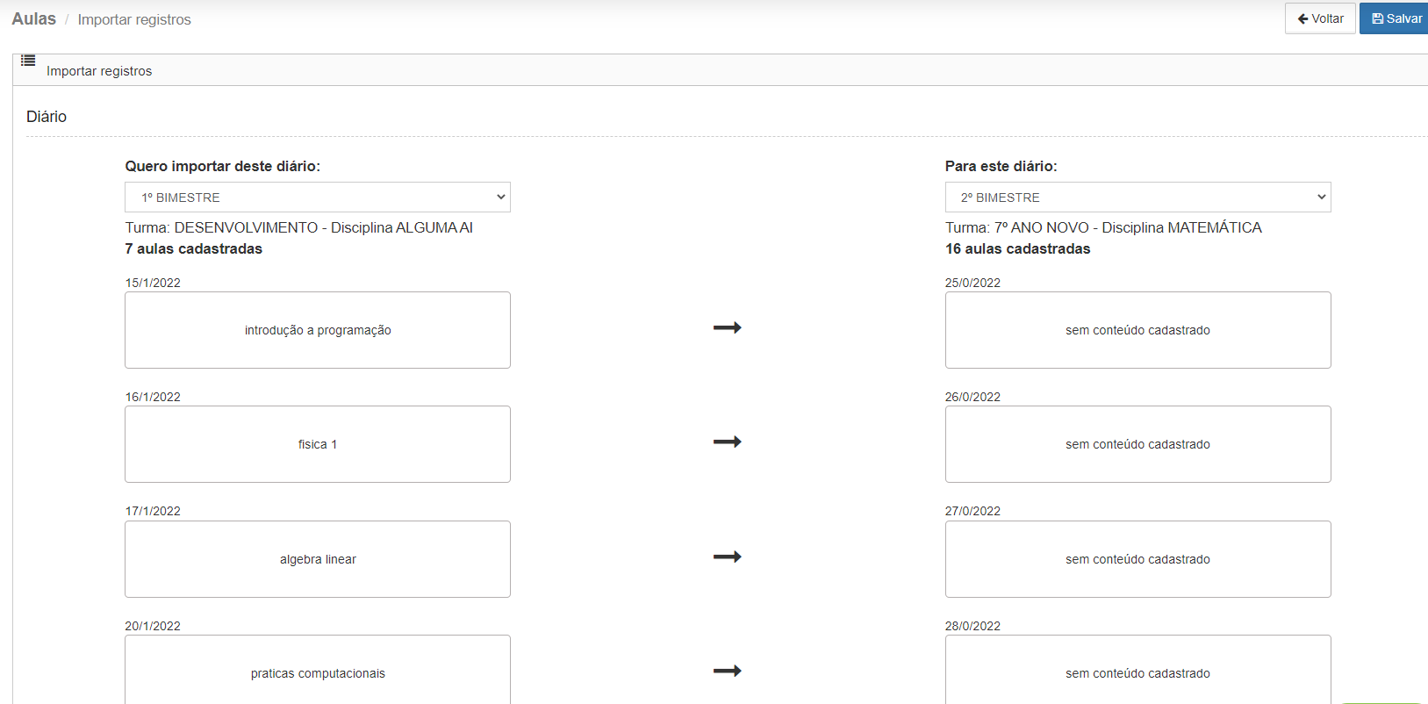Select the algebra linear lesson box
The width and height of the screenshot is (1428, 704).
(318, 559)
